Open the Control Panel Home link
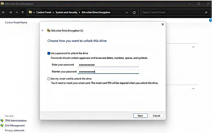212x133 pixels. pyautogui.click(x=16, y=22)
